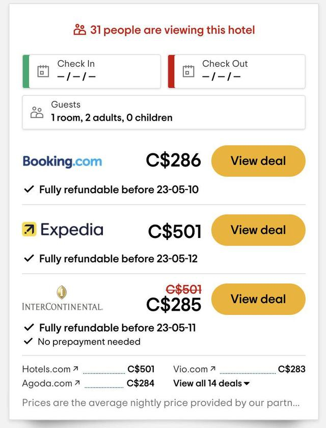View deal from Expedia
Screen dimensions: 326x428
tap(258, 230)
